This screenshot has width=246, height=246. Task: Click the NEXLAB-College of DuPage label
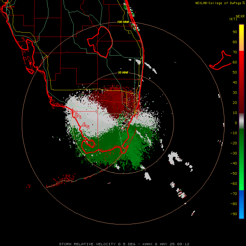pyautogui.click(x=218, y=3)
